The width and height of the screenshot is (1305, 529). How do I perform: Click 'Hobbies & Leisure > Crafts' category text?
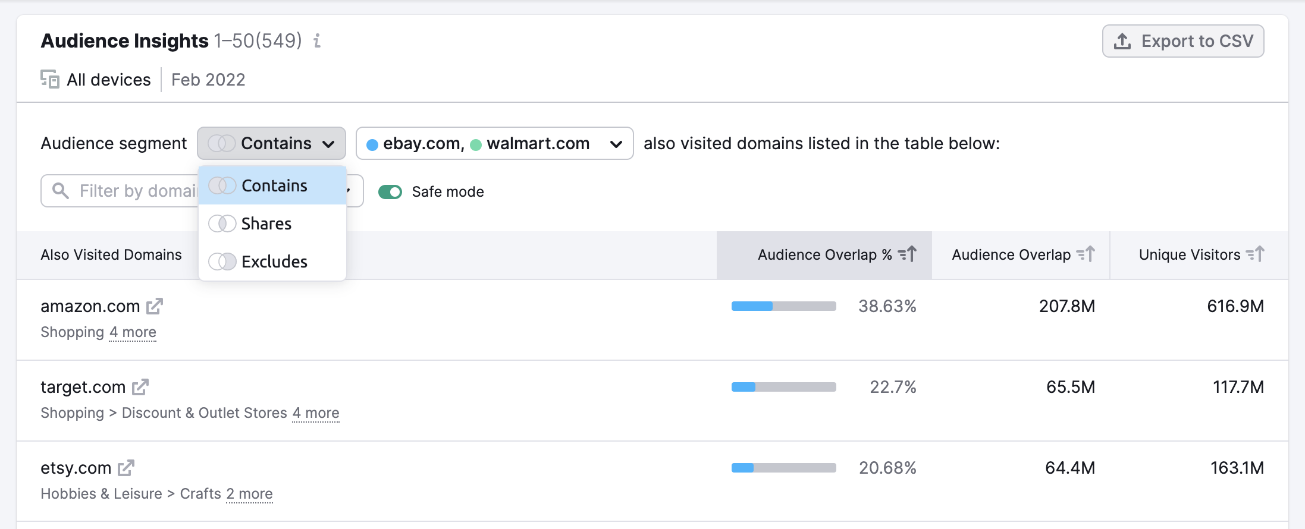coord(131,494)
